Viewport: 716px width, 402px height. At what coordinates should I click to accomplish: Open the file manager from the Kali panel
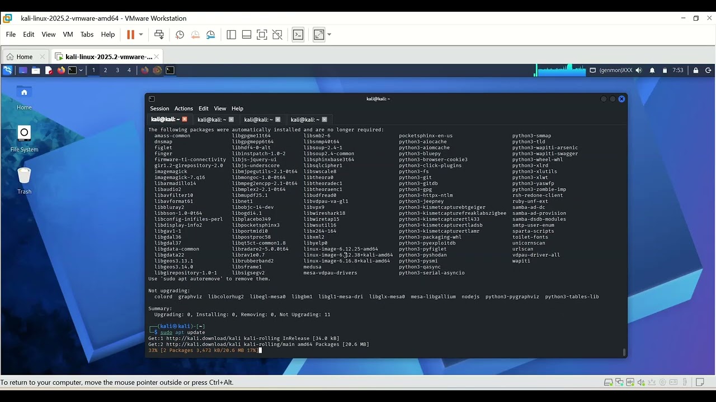pyautogui.click(x=36, y=70)
